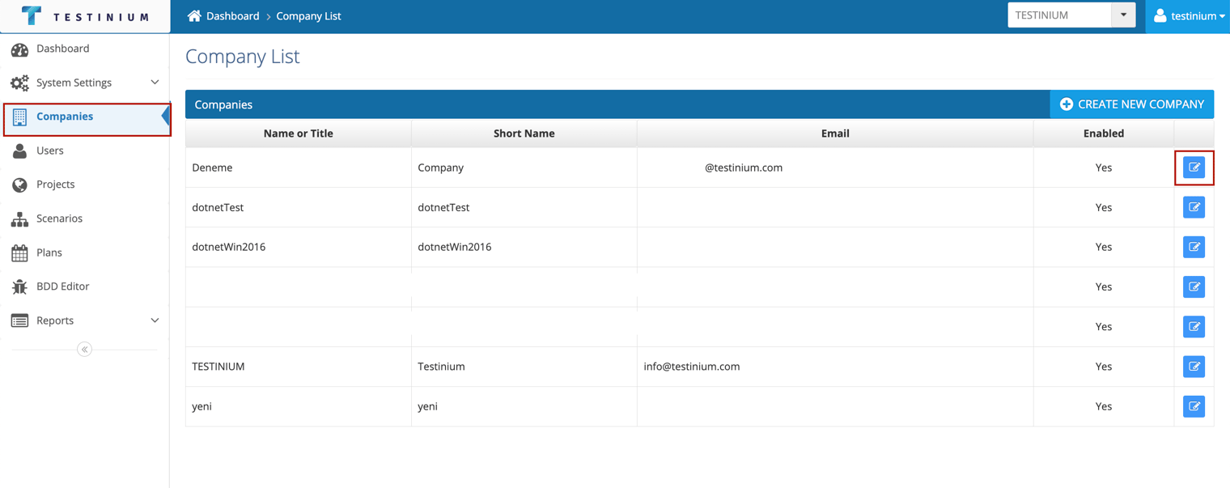Edit the dotnetWin2016 company

pos(1194,247)
